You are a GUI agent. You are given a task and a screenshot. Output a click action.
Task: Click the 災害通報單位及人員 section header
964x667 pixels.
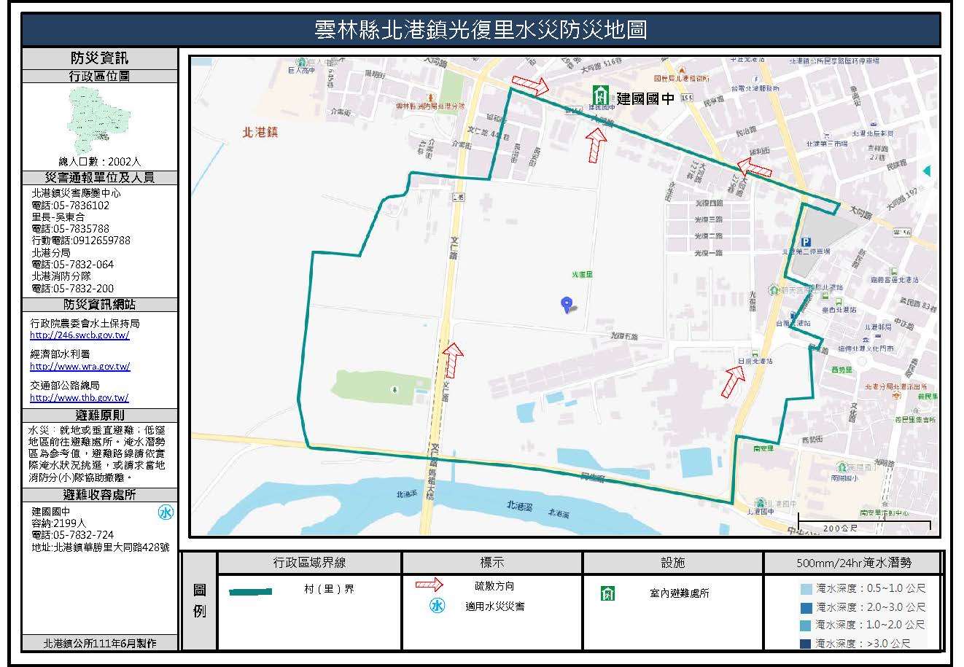[x=100, y=178]
